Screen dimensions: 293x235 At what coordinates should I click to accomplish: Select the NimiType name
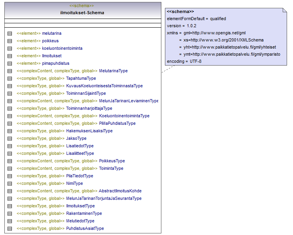tap(75, 183)
